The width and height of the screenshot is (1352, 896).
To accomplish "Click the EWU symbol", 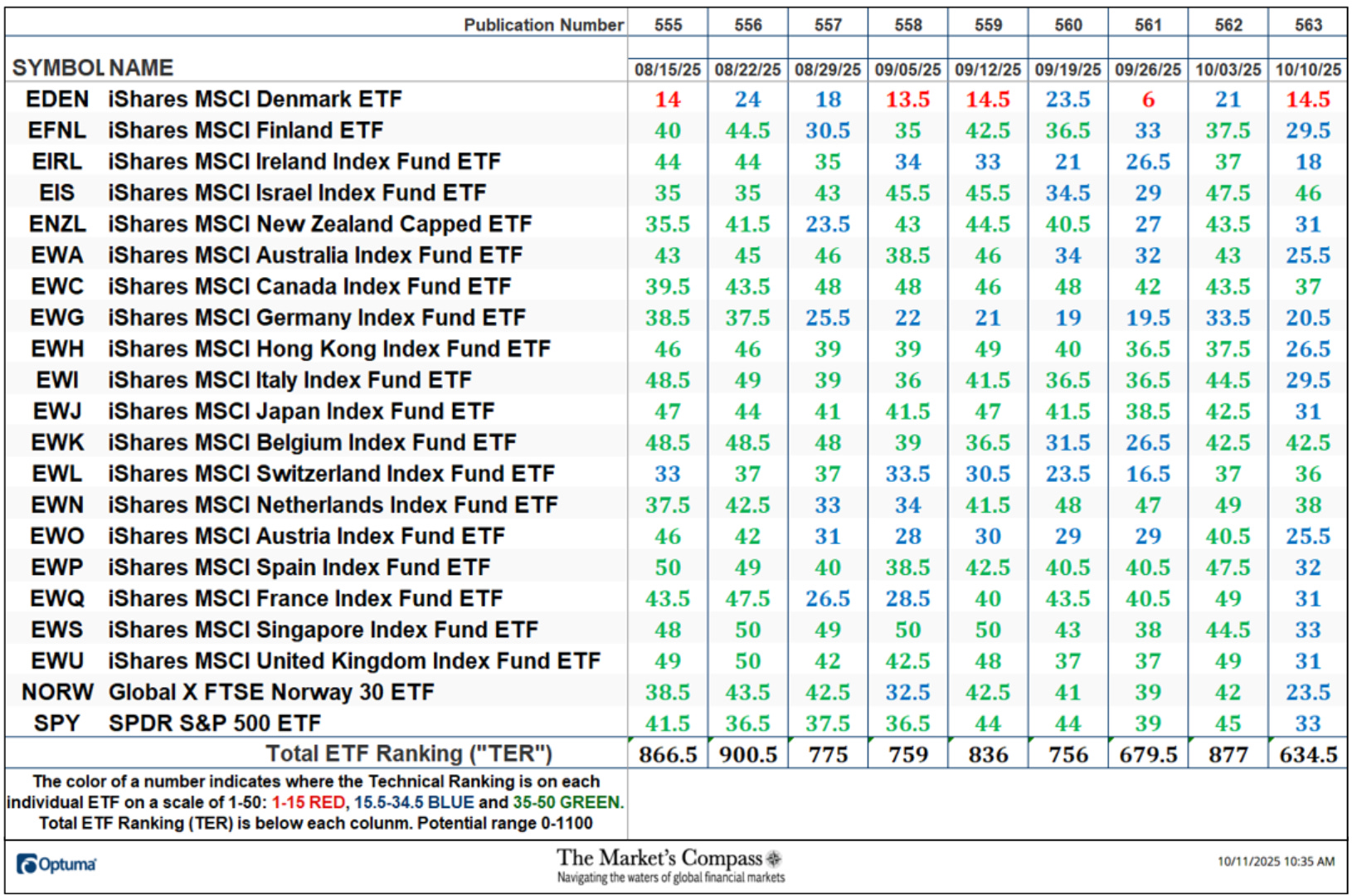I will point(57,660).
